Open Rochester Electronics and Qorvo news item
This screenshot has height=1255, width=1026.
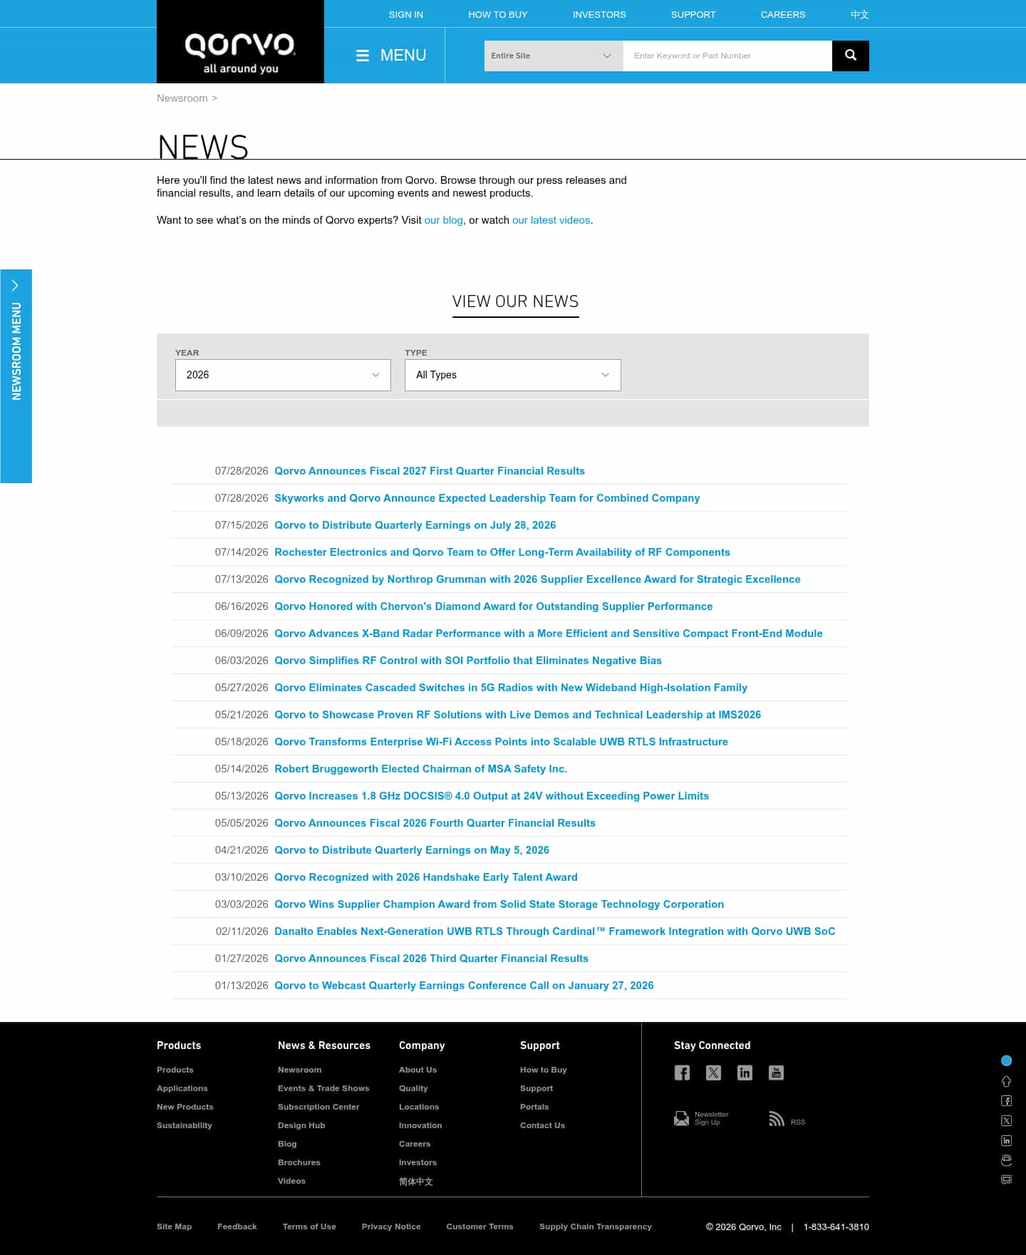coord(502,552)
